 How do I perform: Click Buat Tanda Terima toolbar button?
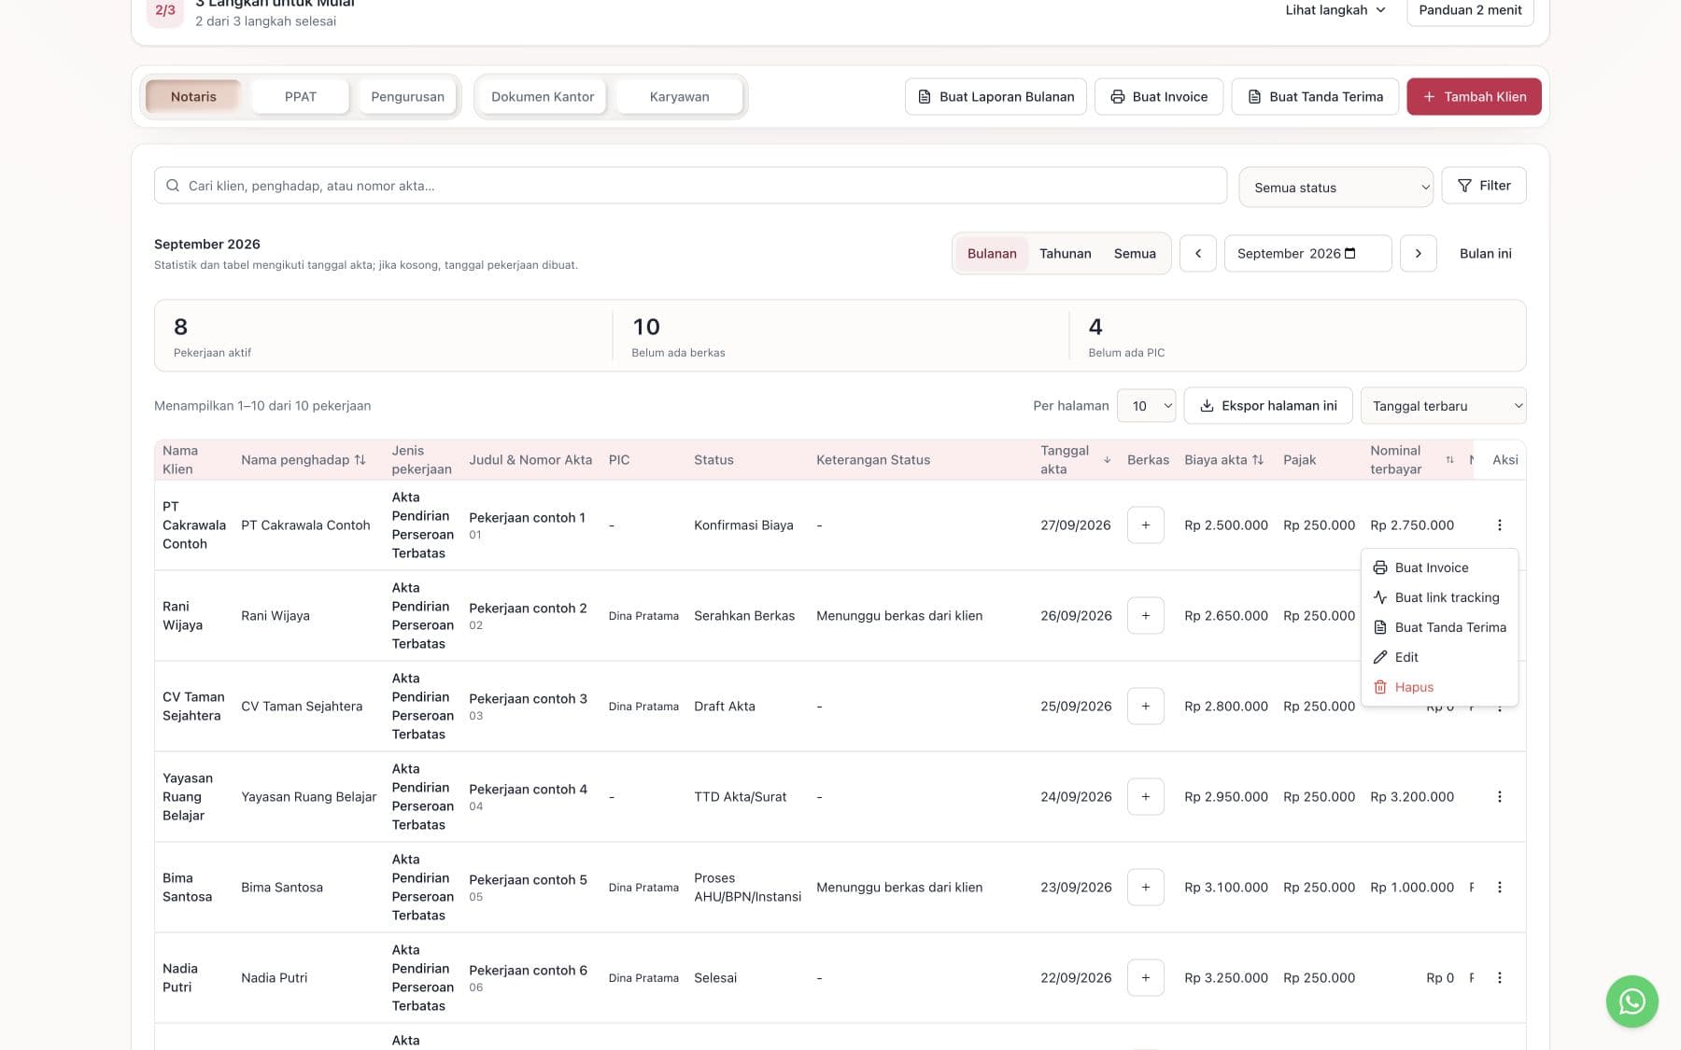tap(1315, 97)
